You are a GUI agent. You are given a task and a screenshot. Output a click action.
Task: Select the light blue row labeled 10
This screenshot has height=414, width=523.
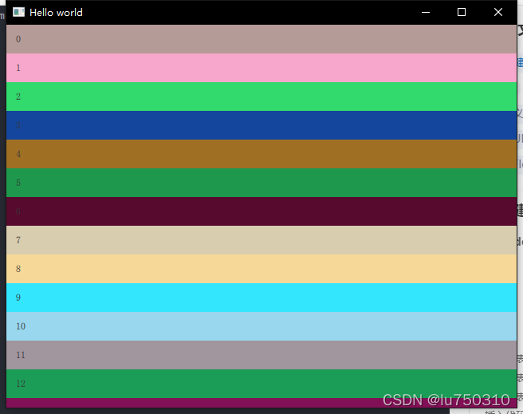pos(261,326)
